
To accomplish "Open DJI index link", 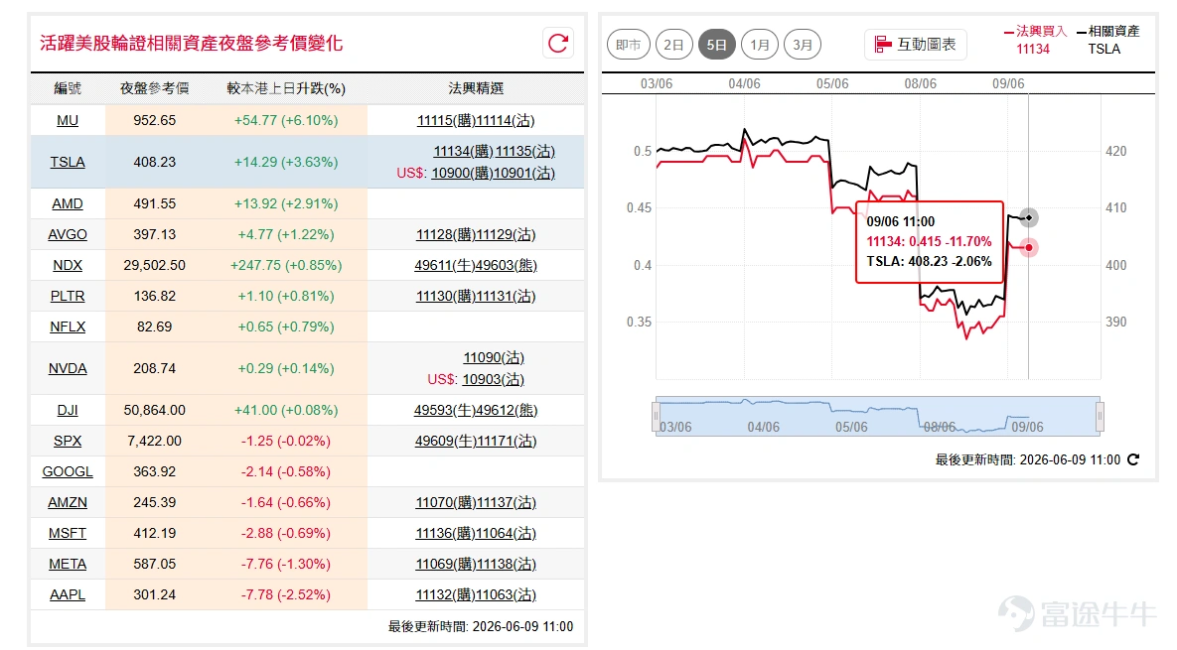I will click(x=68, y=411).
